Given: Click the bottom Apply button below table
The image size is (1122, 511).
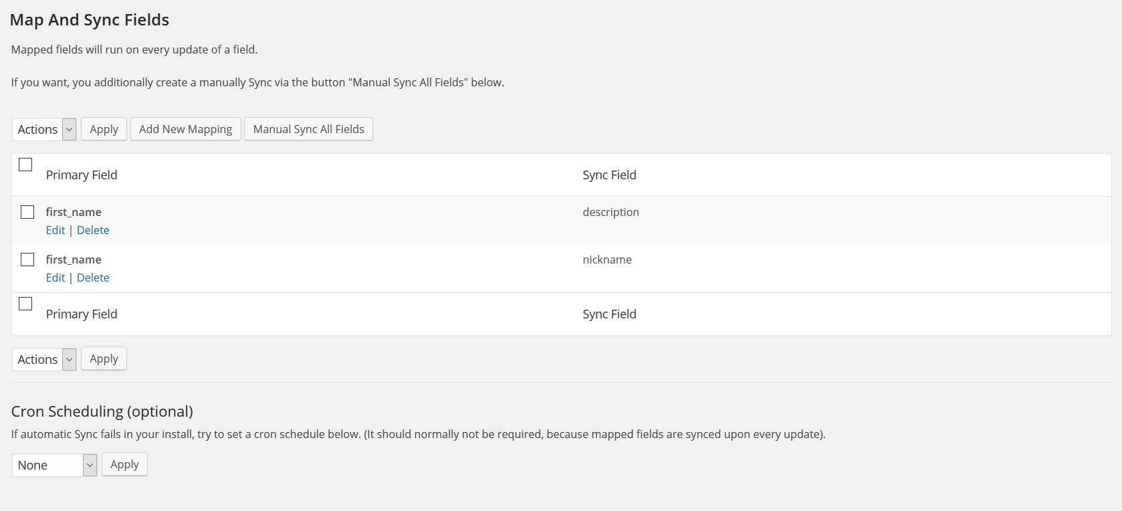Looking at the screenshot, I should [x=104, y=359].
